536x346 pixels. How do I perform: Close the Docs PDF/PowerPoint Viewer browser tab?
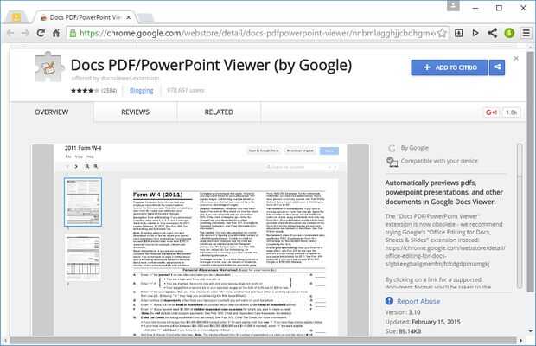pos(129,17)
